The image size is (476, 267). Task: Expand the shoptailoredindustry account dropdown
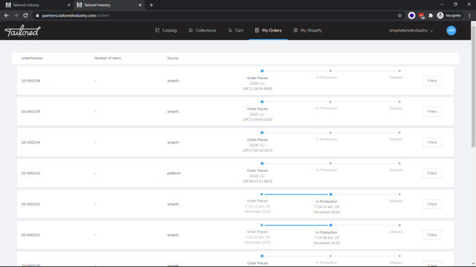411,30
